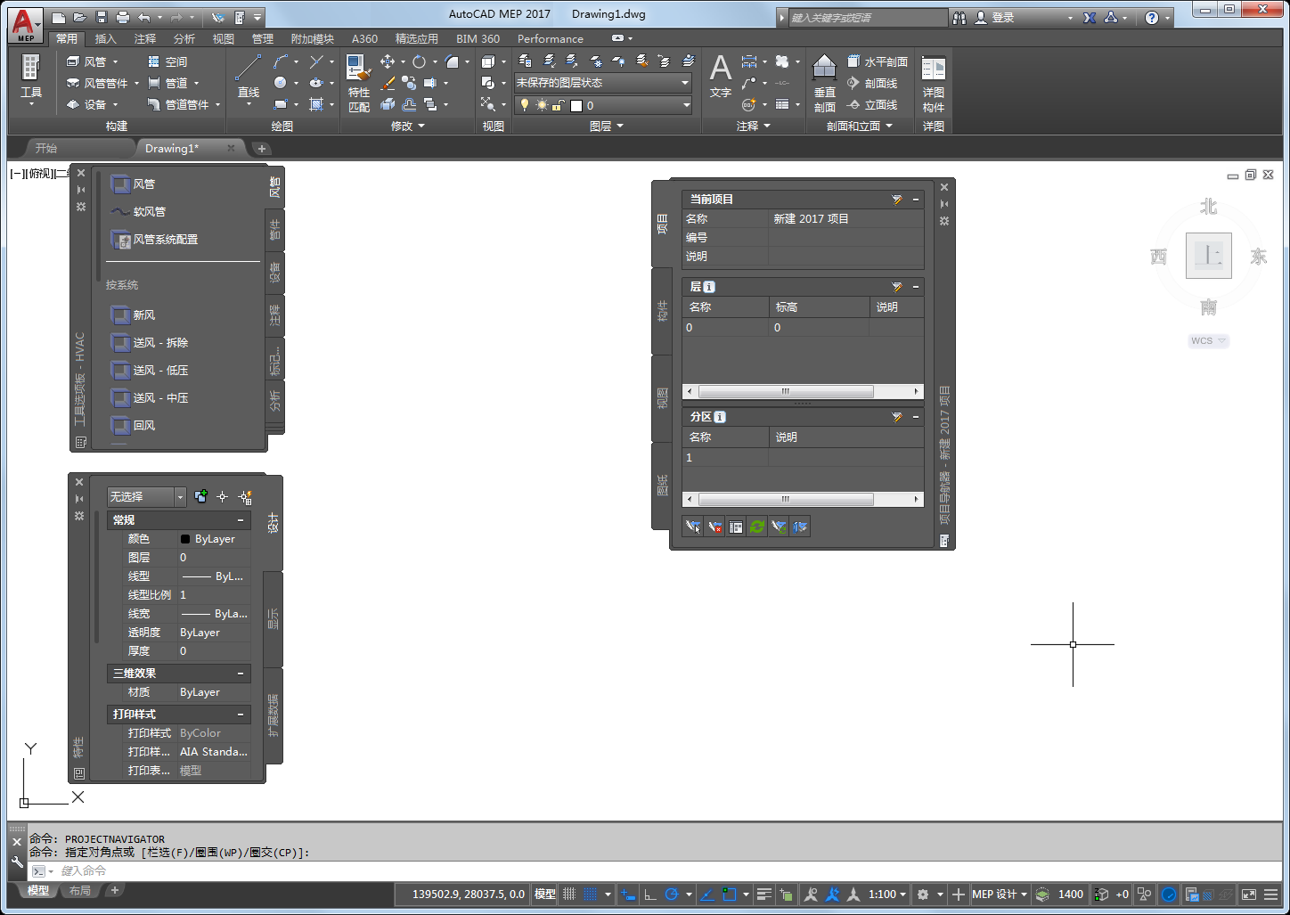
Task: Choose the 送风 - 中压 duct tool
Action: point(149,398)
